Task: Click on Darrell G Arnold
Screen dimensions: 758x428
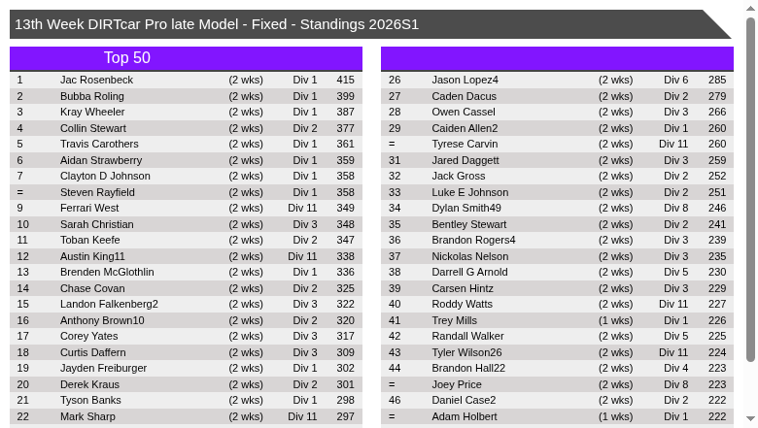Action: (x=469, y=272)
